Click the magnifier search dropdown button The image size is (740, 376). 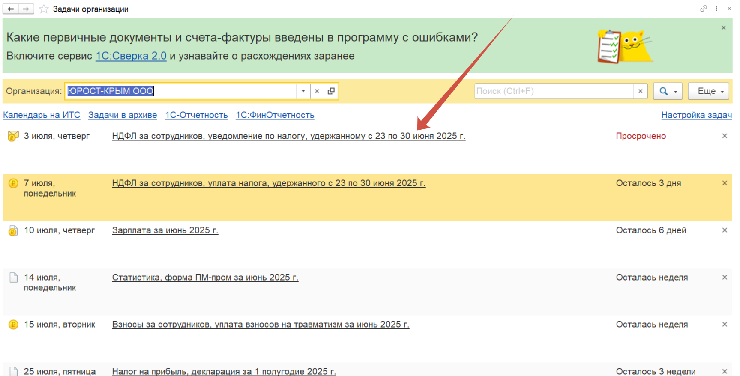(667, 91)
